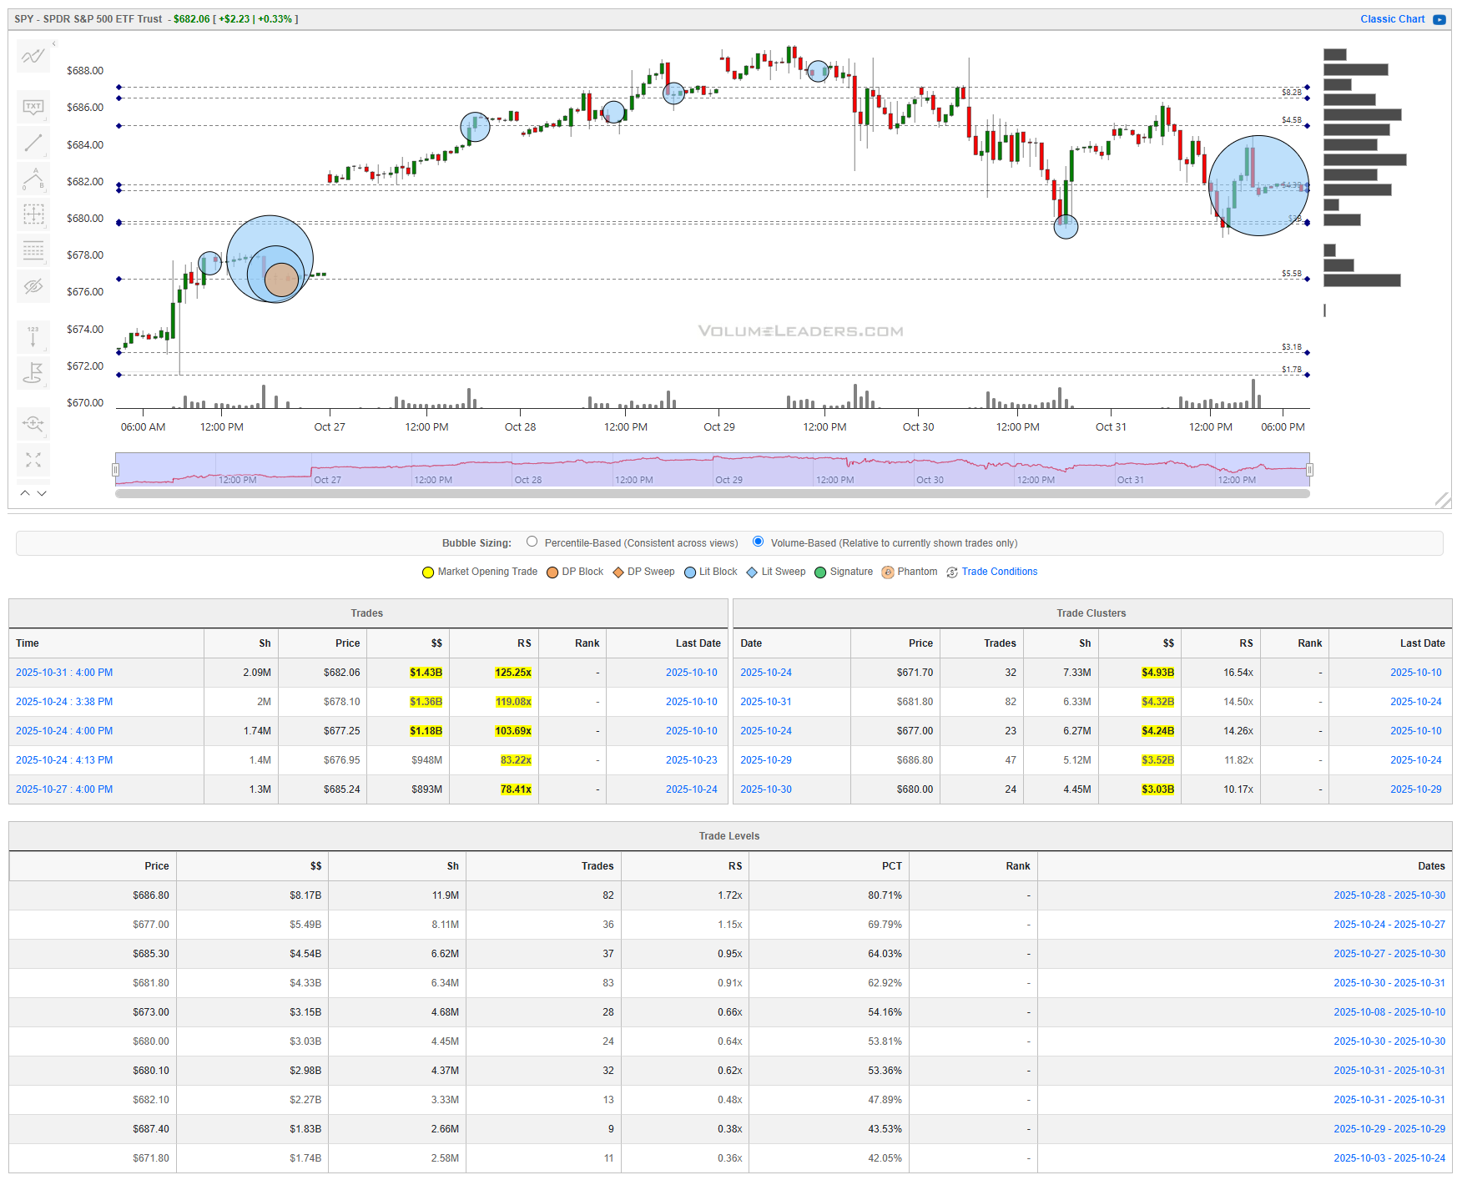1457x1180 pixels.
Task: Toggle drawings visibility with the eye icon
Action: click(33, 286)
